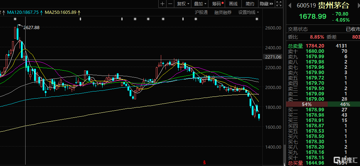Select the 买四 1678.87 bid row

tap(323, 126)
